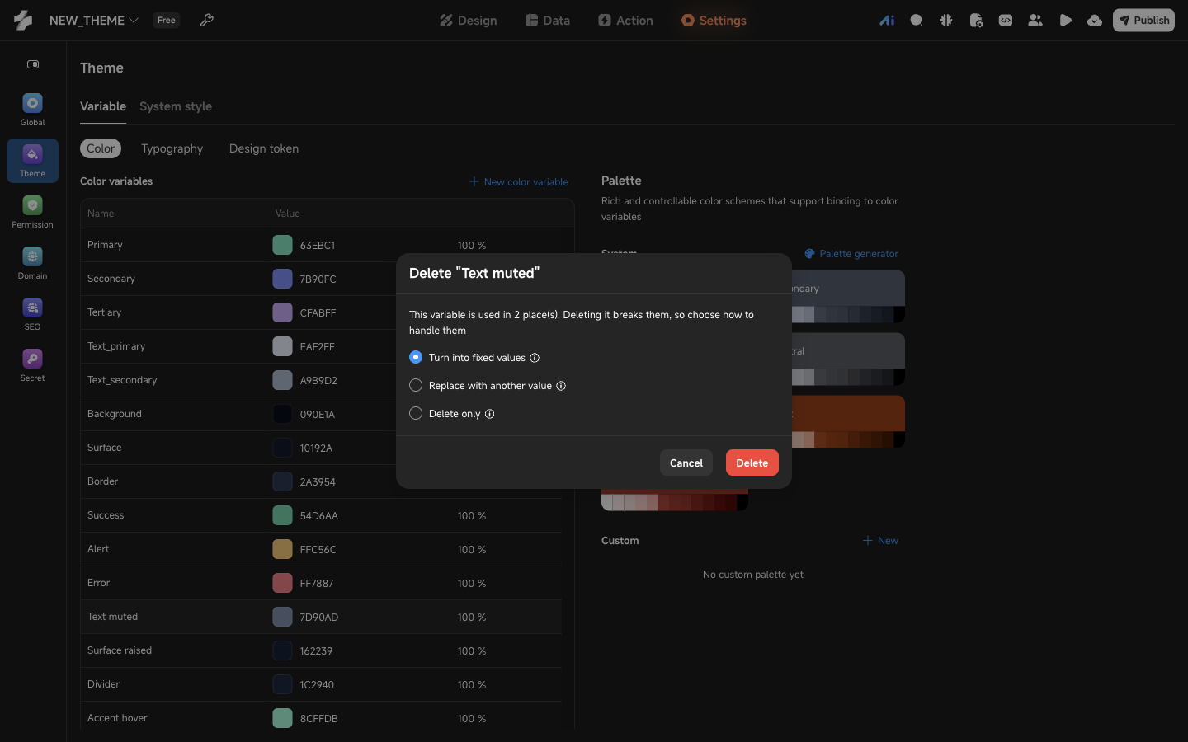Click the search magnifier icon in top bar
The width and height of the screenshot is (1188, 742).
pyautogui.click(x=917, y=21)
